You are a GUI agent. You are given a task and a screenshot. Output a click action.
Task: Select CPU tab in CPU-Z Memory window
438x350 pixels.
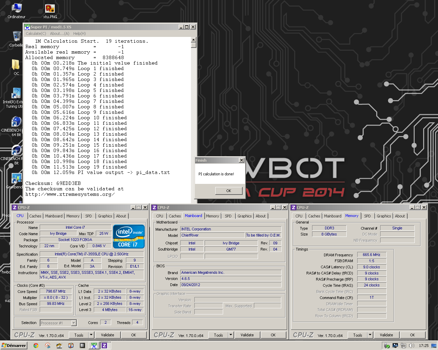click(x=299, y=216)
